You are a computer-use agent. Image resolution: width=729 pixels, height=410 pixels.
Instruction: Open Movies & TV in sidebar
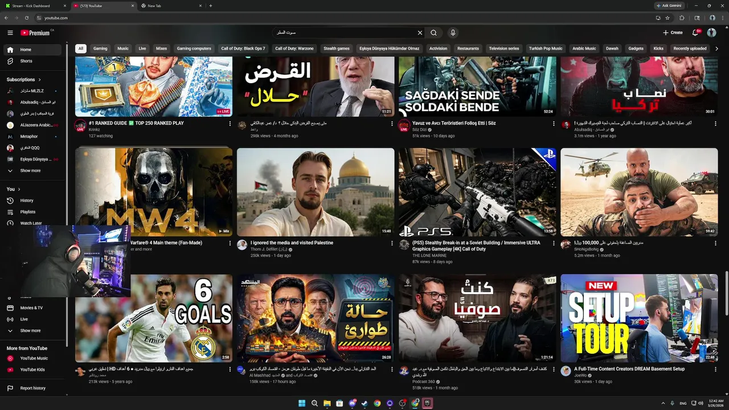(33, 308)
